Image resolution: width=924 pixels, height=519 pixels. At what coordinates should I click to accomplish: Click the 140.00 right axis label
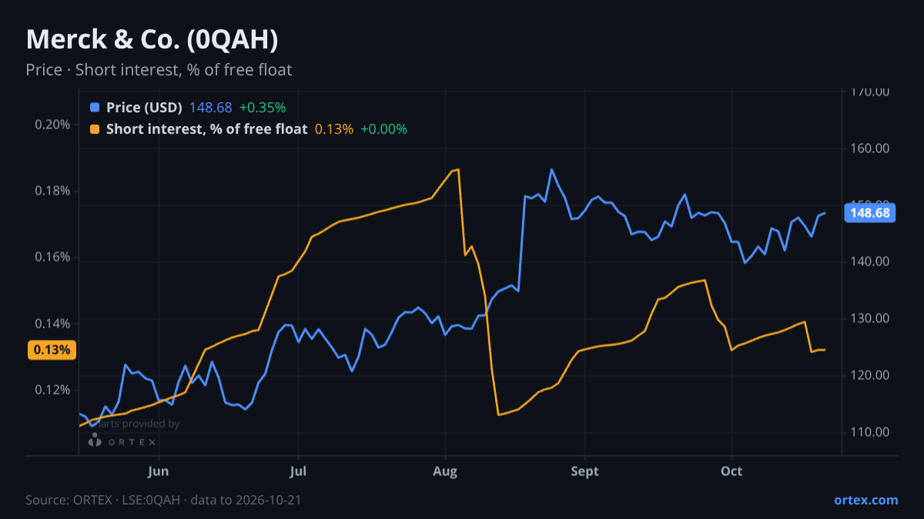[x=870, y=261]
